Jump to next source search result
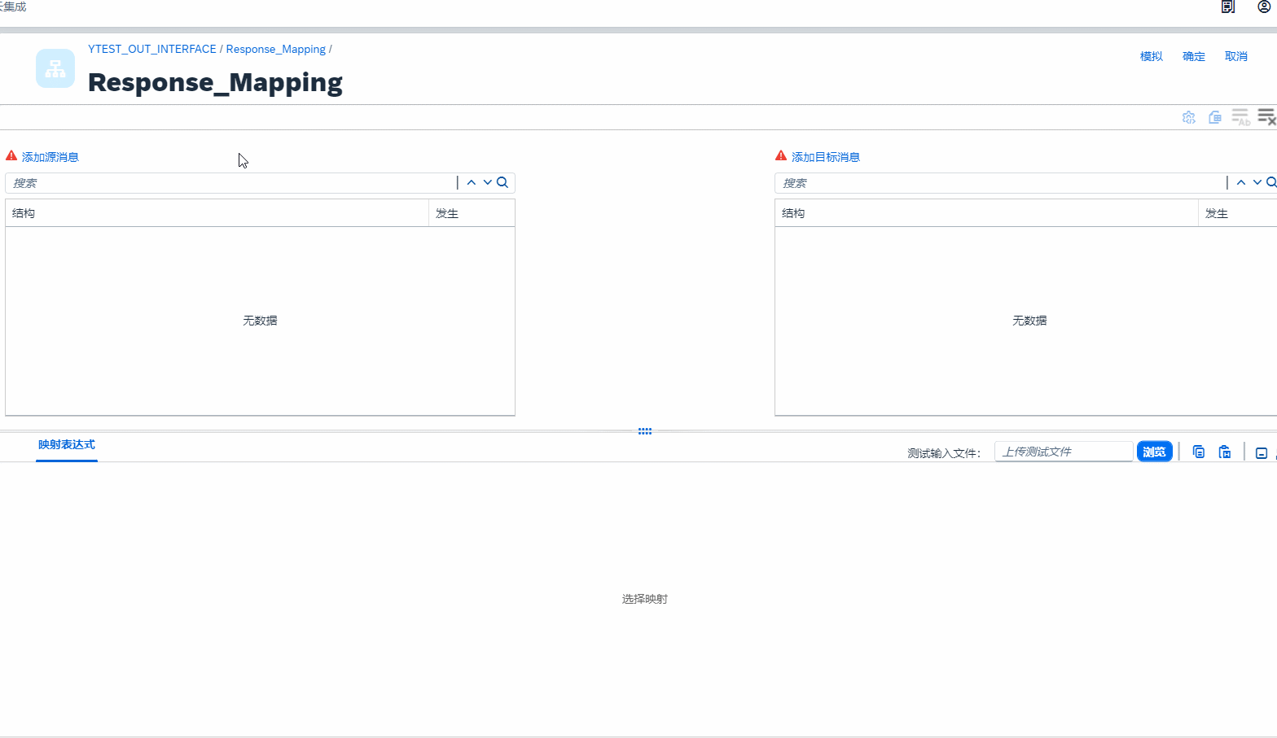Image resolution: width=1277 pixels, height=738 pixels. pos(487,183)
